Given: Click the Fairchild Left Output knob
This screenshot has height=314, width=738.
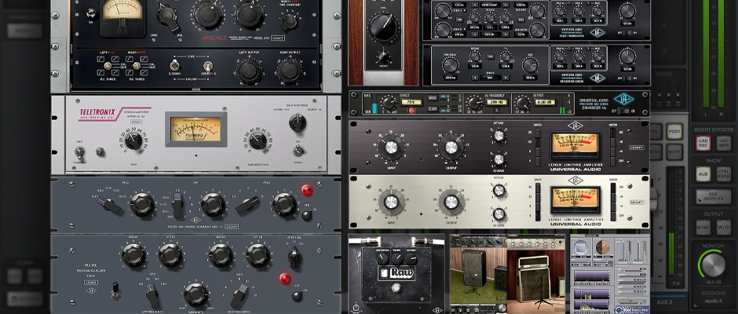Looking at the screenshot, I should 249,71.
